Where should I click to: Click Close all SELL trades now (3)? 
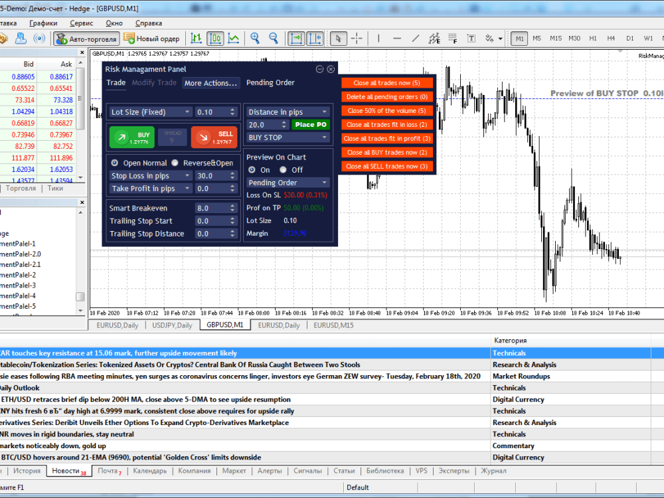[387, 166]
